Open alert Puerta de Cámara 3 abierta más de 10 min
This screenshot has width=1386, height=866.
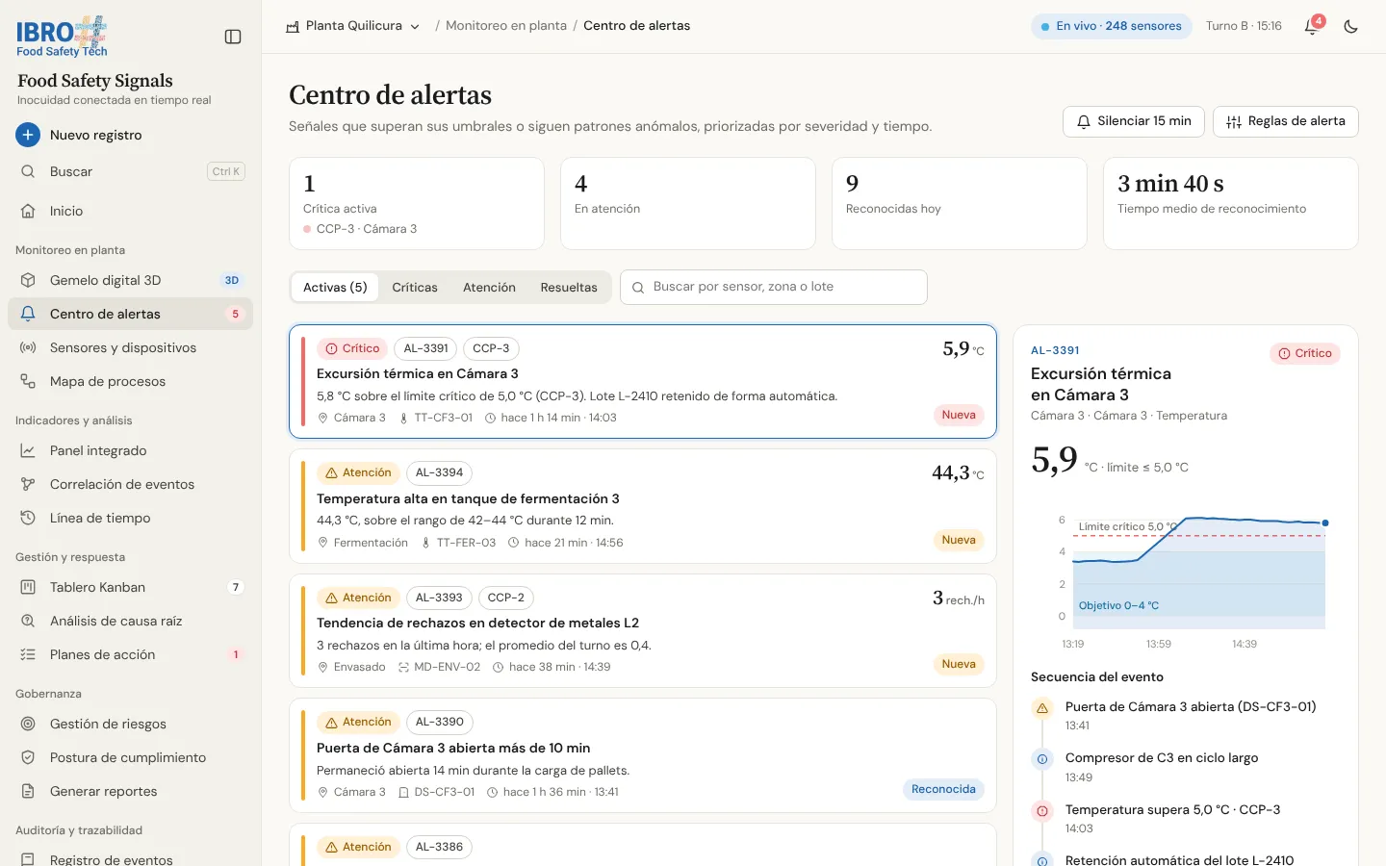pyautogui.click(x=643, y=755)
